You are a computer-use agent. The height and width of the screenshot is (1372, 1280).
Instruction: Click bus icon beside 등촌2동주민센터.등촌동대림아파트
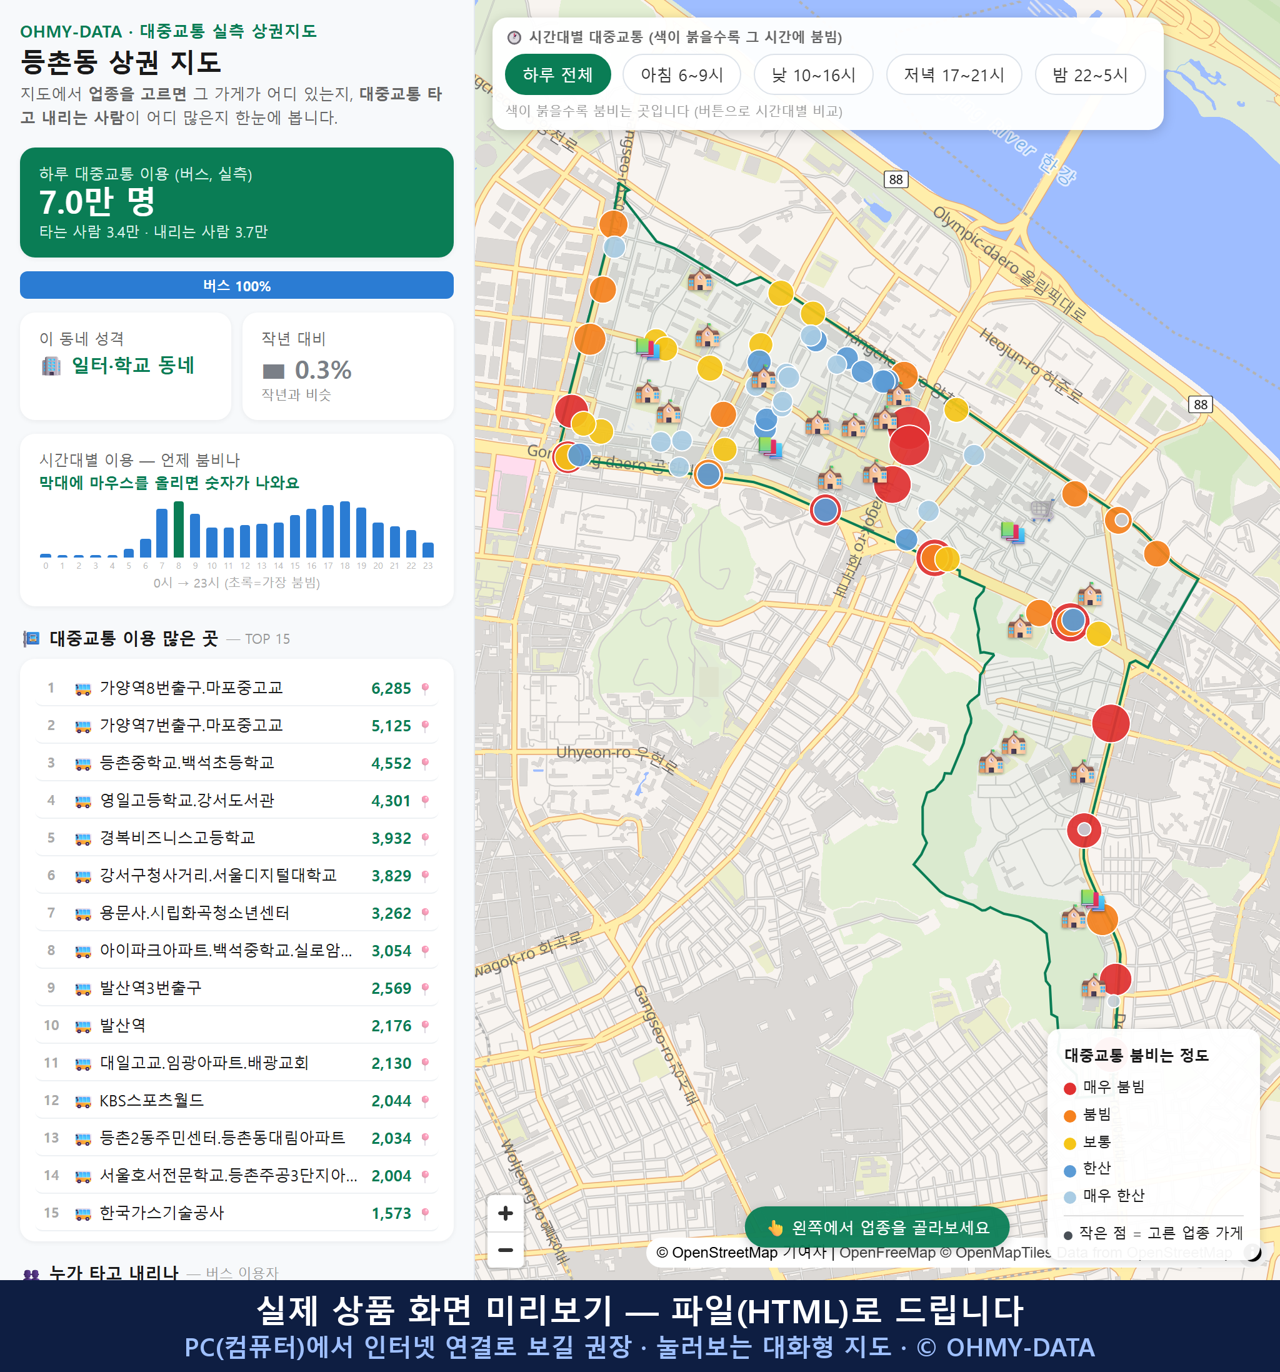[x=82, y=1139]
